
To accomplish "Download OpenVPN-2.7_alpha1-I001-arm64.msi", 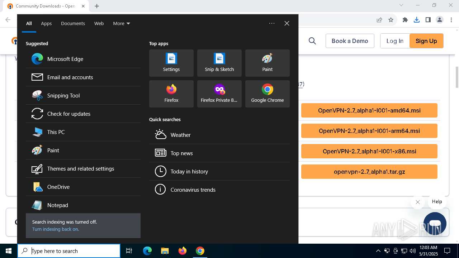I will (369, 131).
